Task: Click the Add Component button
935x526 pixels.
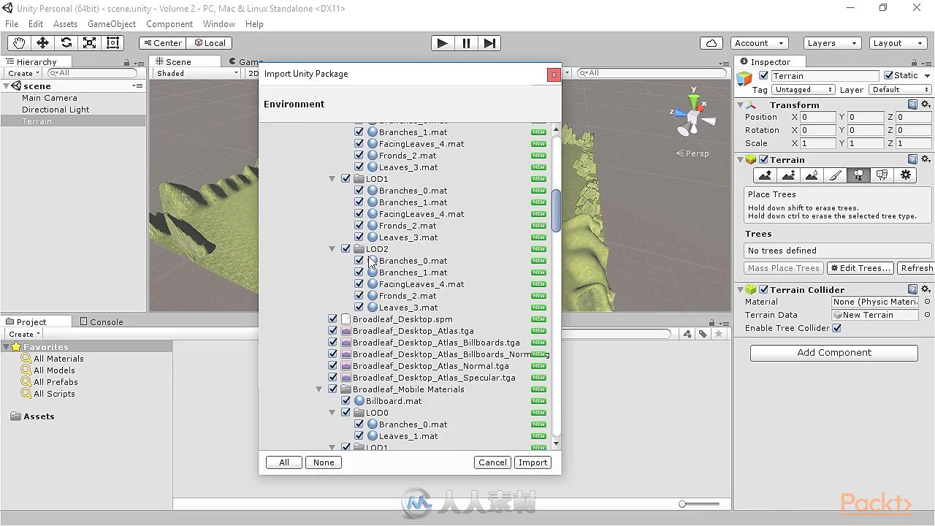Action: 834,353
